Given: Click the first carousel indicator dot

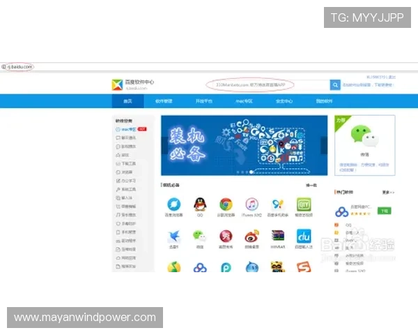Looking at the screenshot, I should click(238, 172).
